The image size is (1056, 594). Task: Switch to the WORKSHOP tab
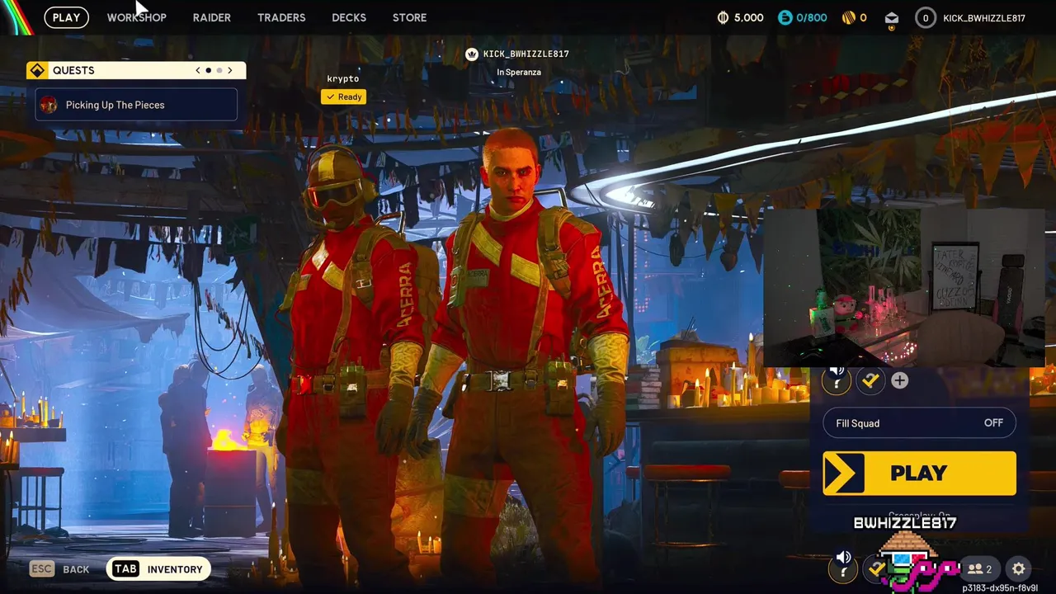coord(136,17)
